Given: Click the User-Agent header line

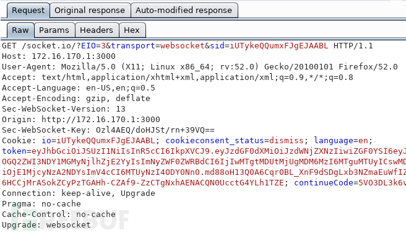Looking at the screenshot, I should coord(200,67).
